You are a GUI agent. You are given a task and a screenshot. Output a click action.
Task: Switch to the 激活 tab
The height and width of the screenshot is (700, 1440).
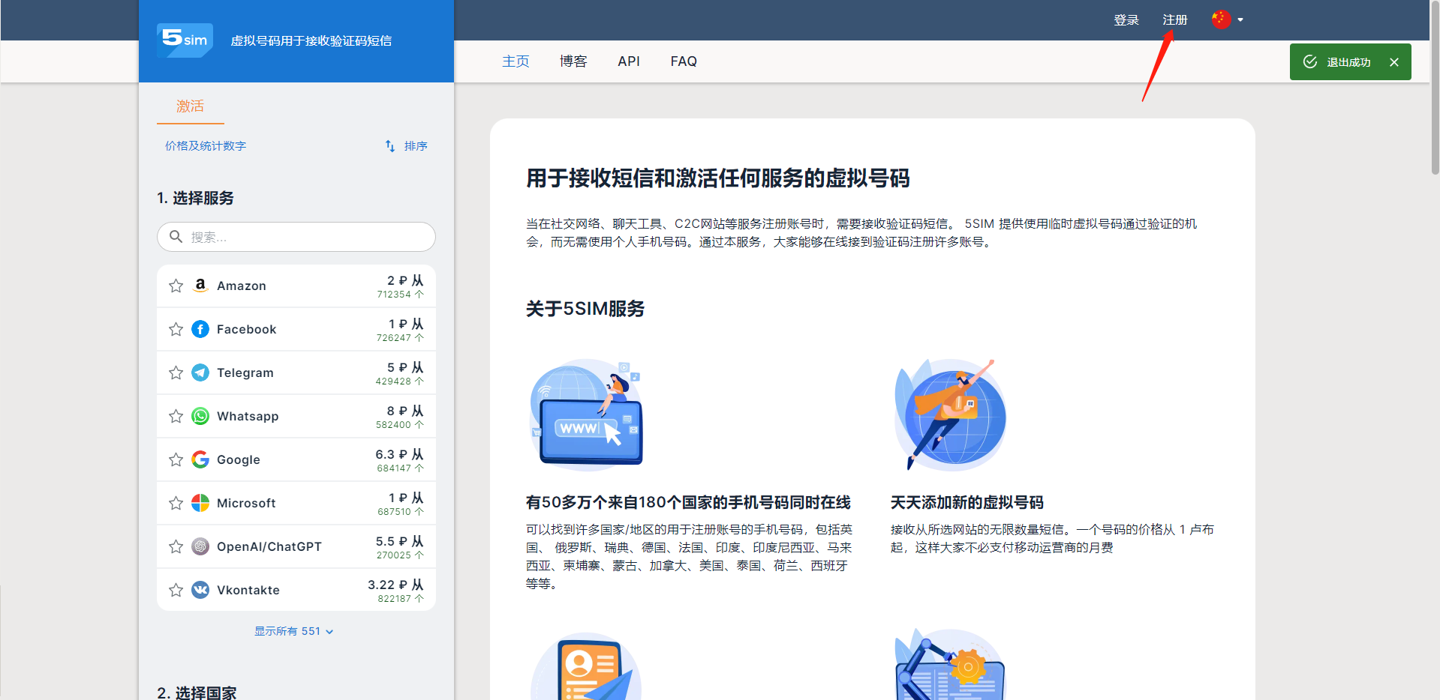click(x=190, y=106)
